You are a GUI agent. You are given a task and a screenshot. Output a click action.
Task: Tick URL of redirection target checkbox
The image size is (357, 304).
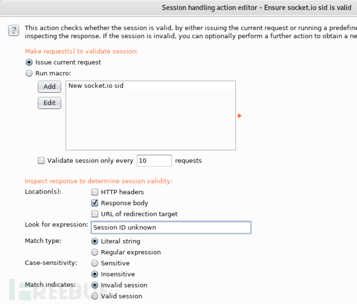(x=95, y=214)
